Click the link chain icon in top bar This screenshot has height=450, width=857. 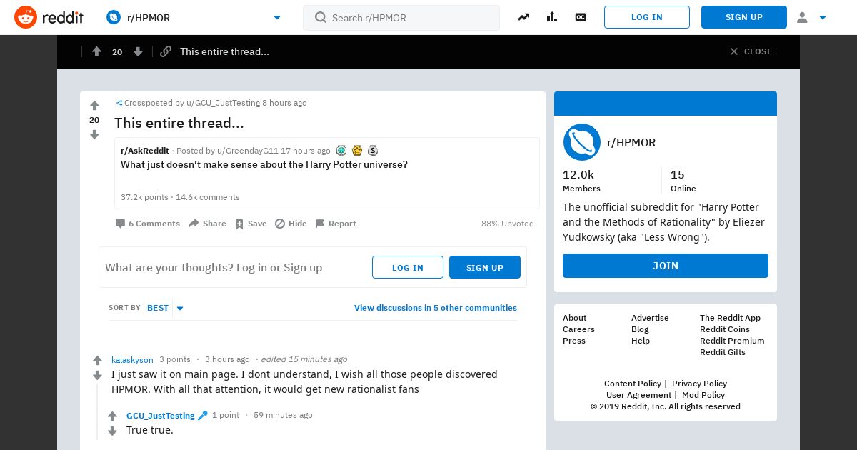[166, 51]
